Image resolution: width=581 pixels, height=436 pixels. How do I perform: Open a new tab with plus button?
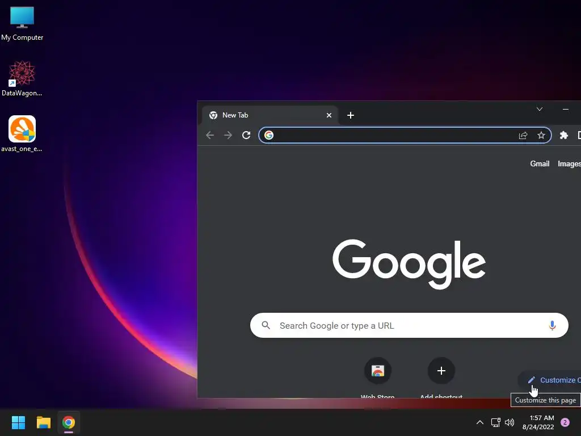(351, 115)
